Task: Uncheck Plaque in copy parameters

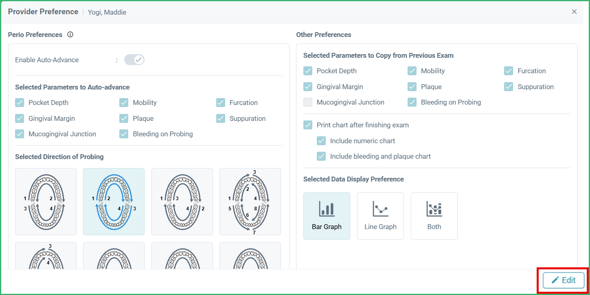Action: (412, 87)
